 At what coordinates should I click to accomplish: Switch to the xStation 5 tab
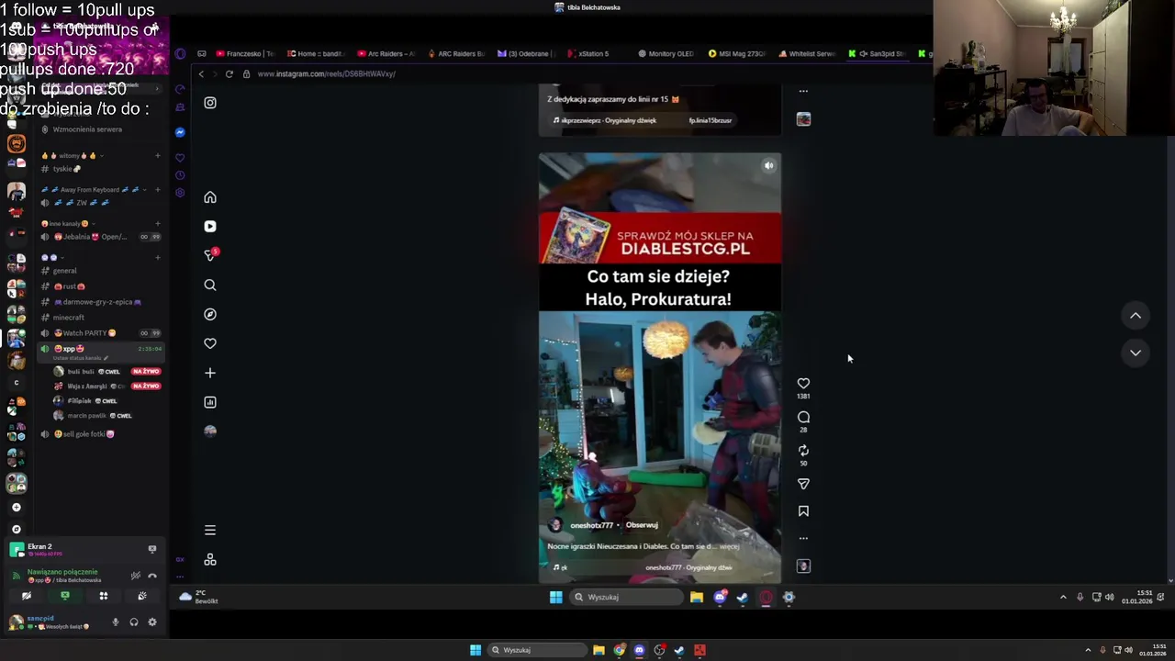(587, 53)
